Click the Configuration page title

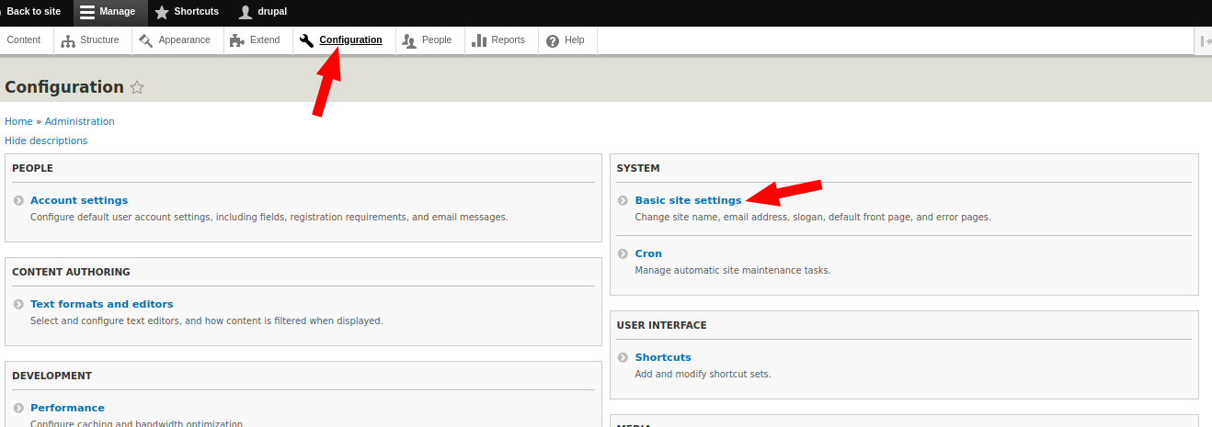click(x=64, y=87)
